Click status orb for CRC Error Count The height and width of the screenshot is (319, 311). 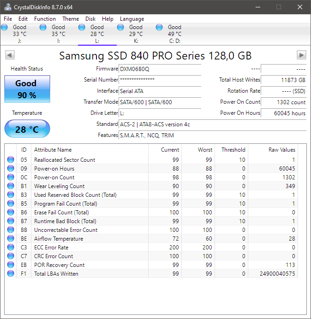11,256
